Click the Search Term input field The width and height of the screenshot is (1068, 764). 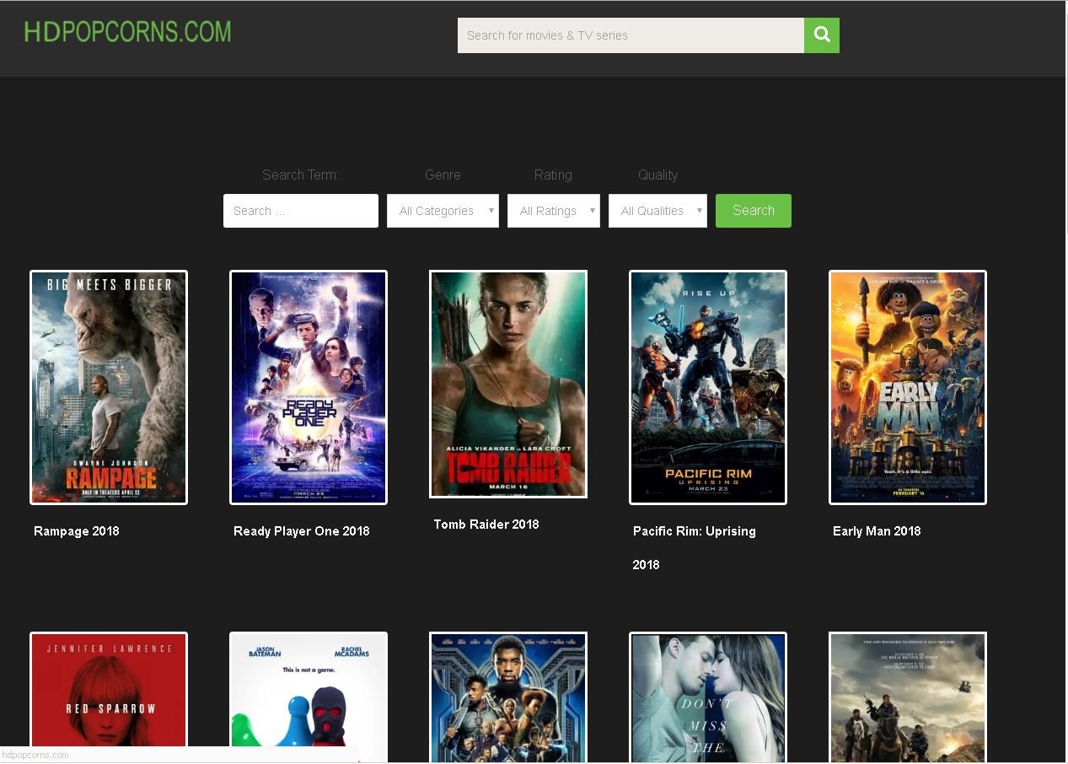click(x=301, y=211)
